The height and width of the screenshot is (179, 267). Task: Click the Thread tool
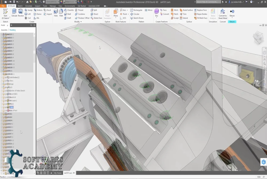coord(79,10)
